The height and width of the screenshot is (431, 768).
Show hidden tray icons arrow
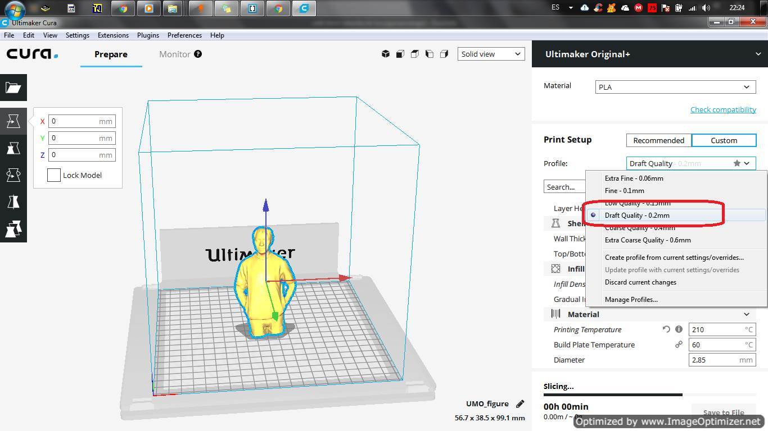[571, 8]
